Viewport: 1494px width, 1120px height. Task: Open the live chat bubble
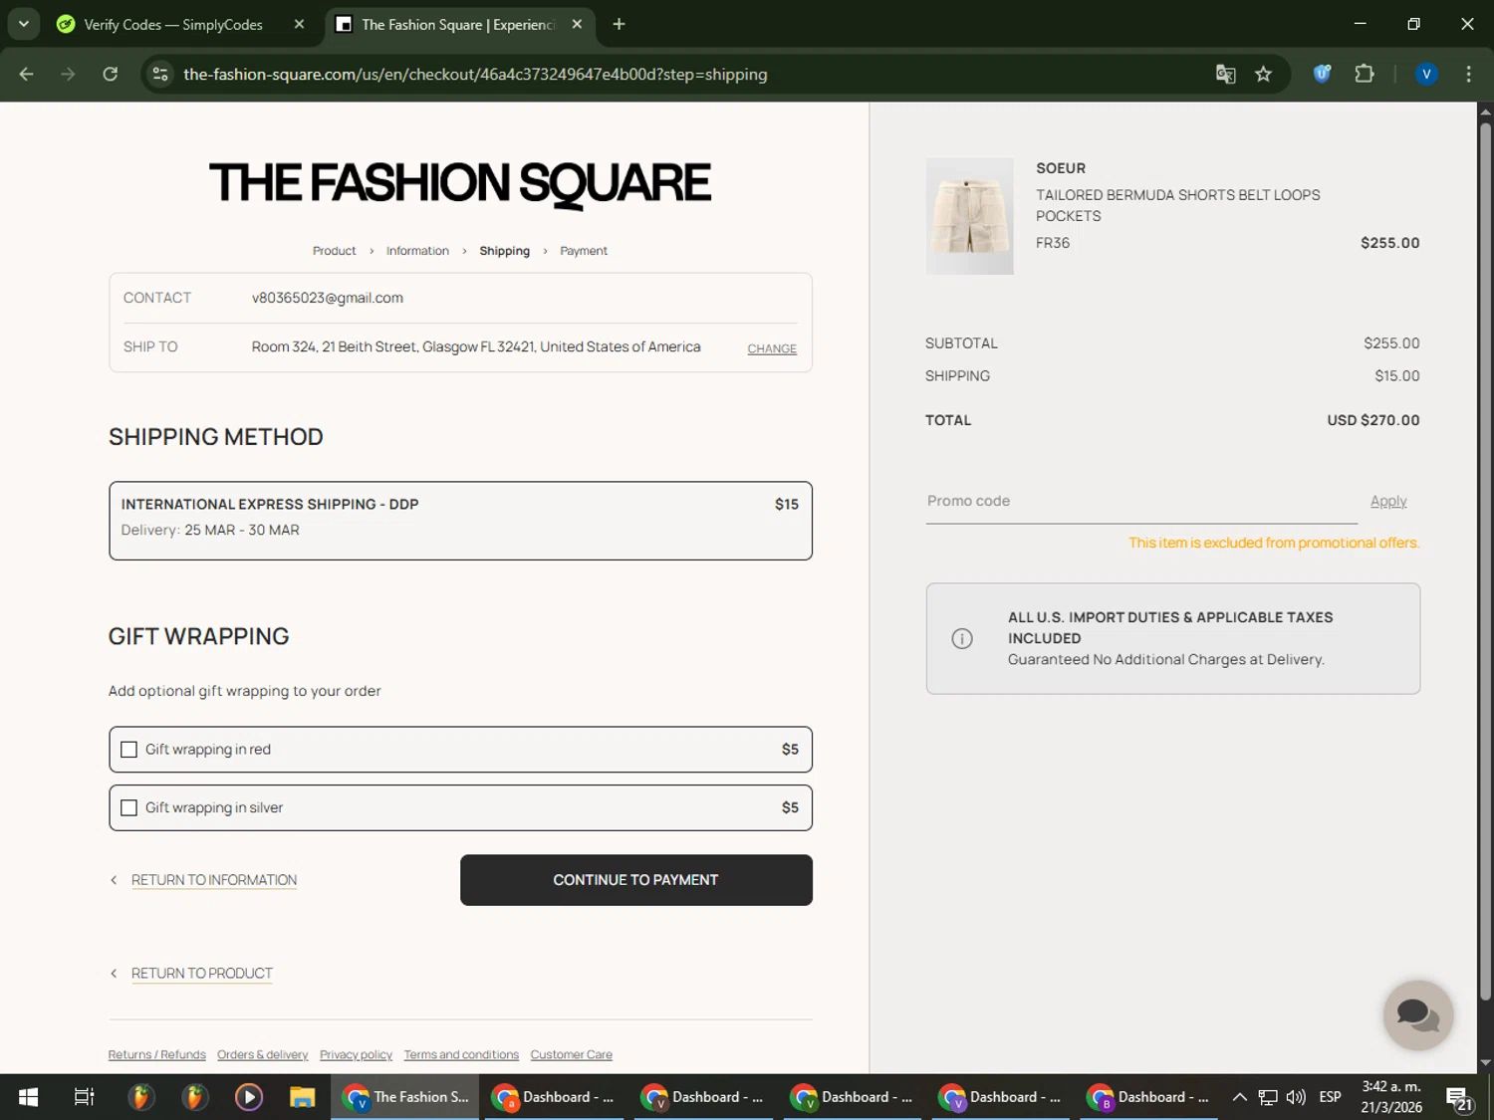[1417, 1014]
